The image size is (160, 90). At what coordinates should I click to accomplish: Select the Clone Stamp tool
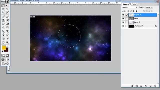coord(3,20)
